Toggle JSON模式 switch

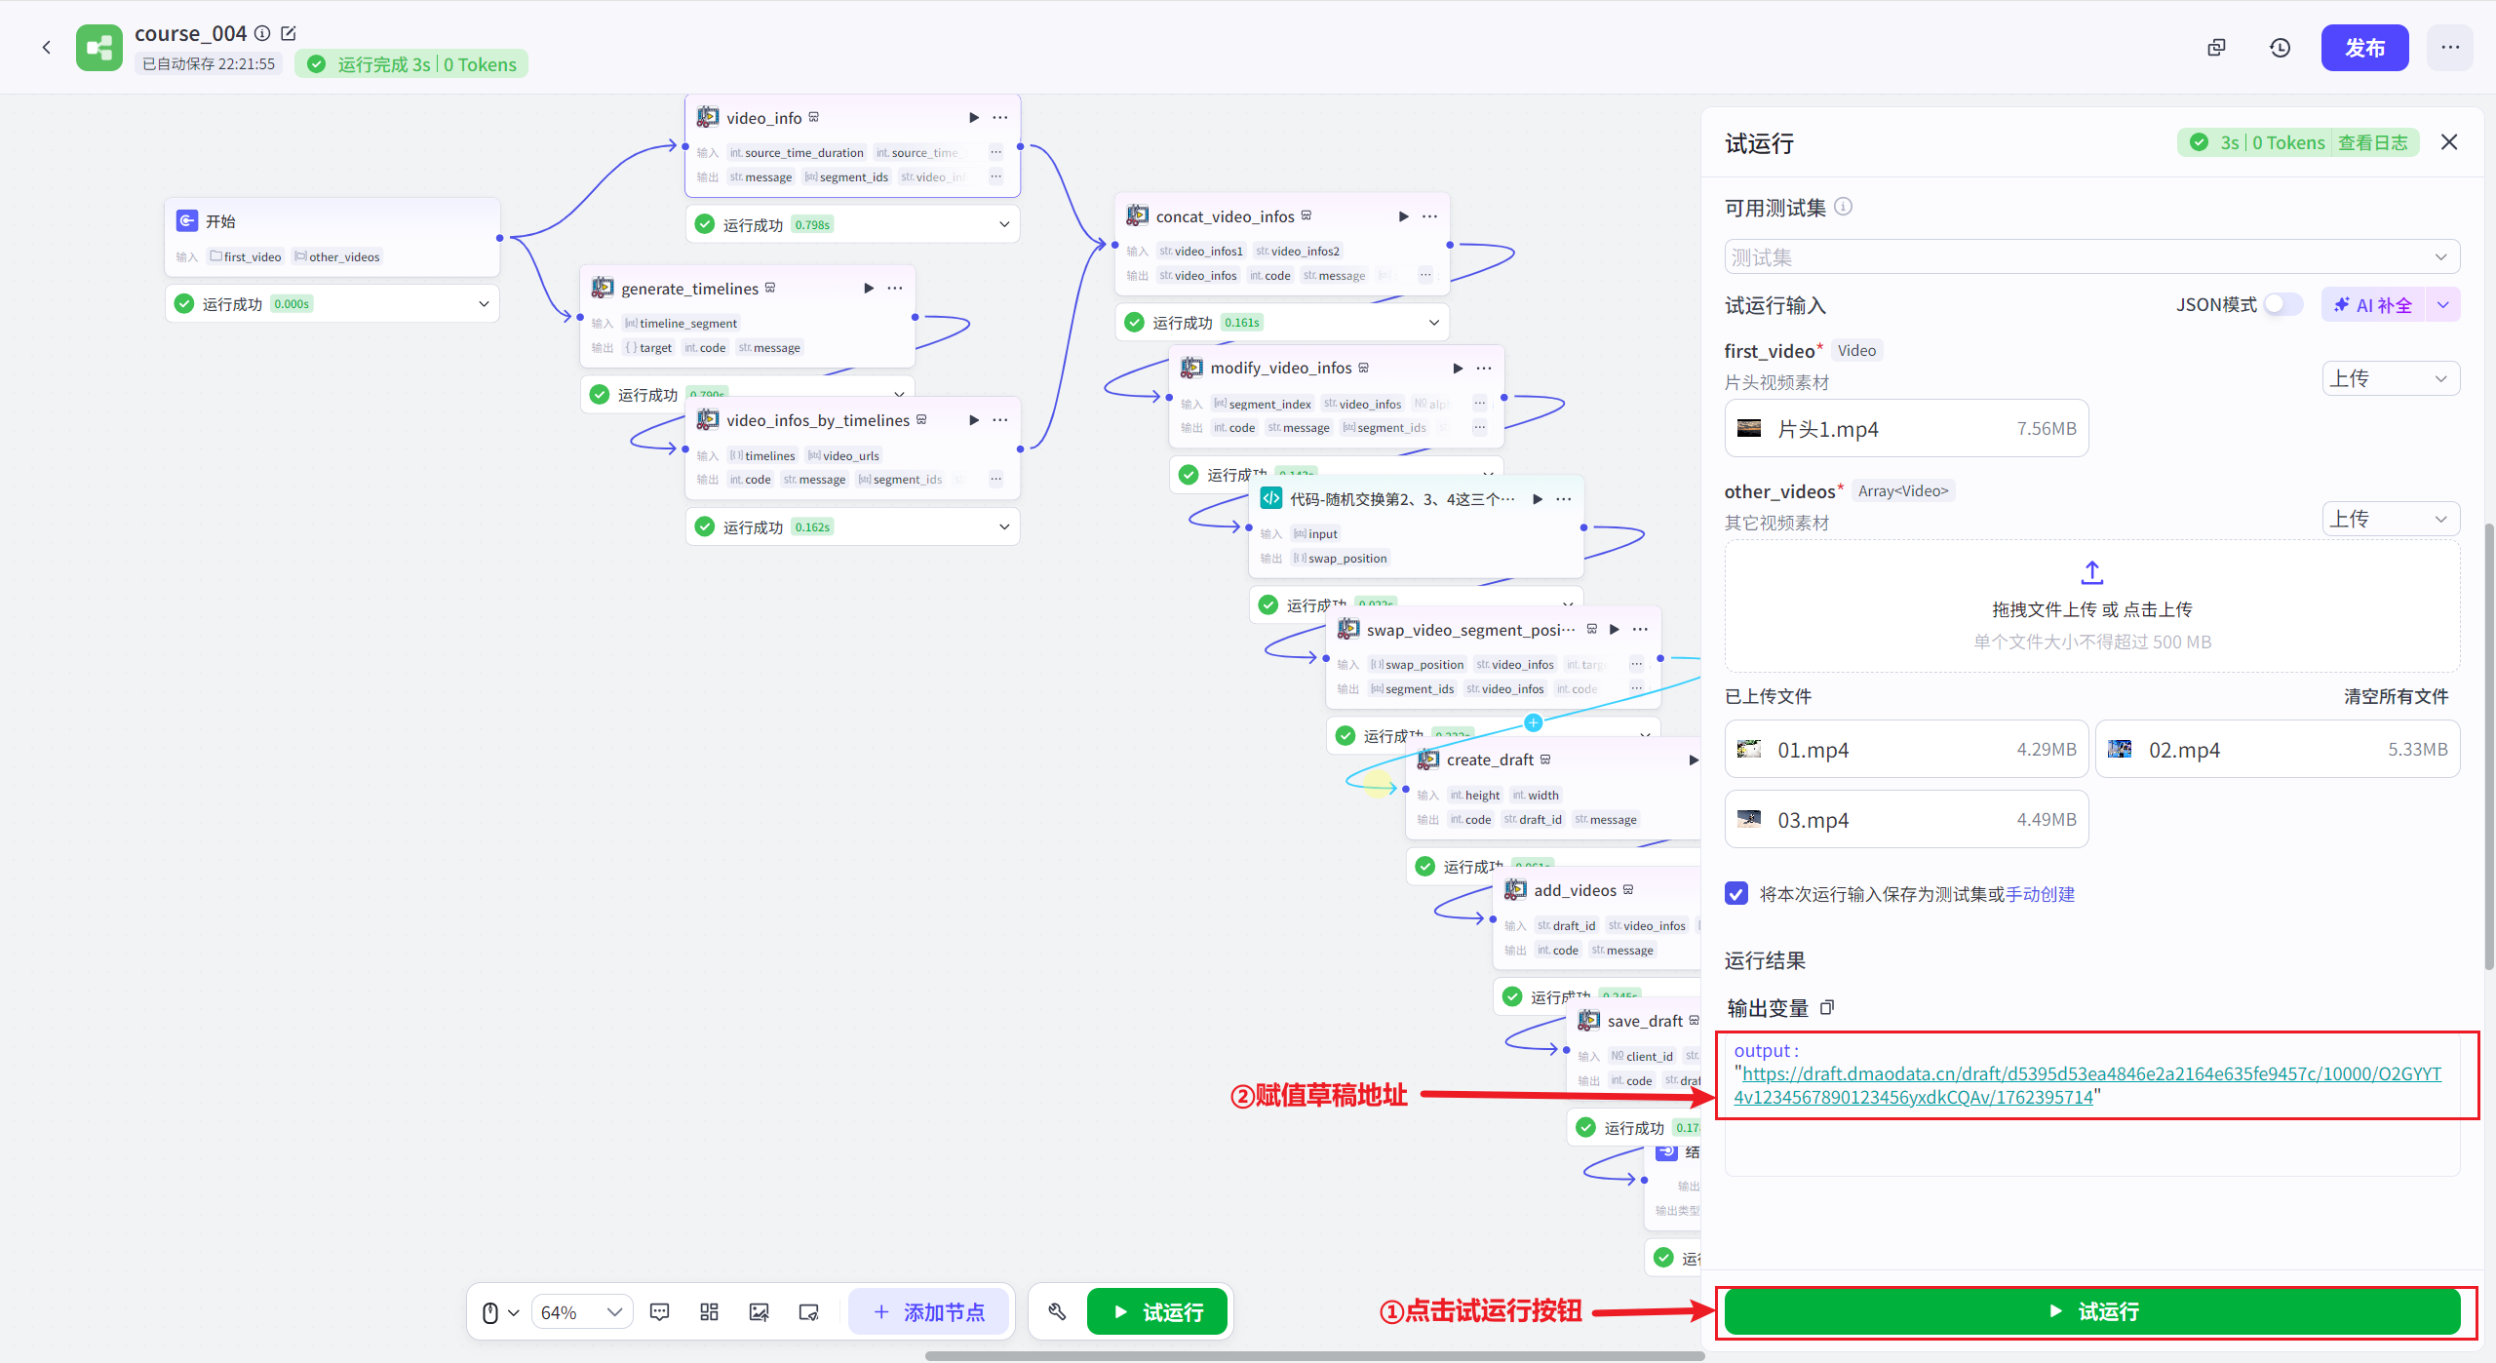point(2282,305)
